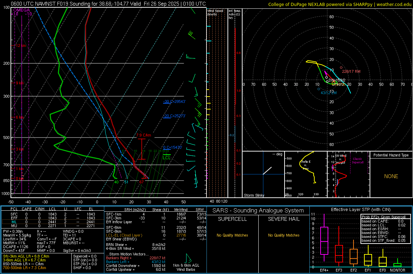The height and width of the screenshot is (274, 413).
Task: Click the 'Wind Speed (knots)' panel header
Action: pos(215,12)
